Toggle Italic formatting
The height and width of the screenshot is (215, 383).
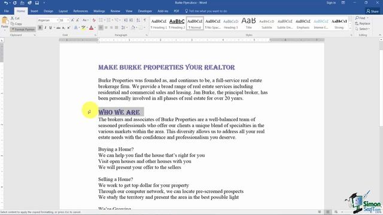coord(45,28)
